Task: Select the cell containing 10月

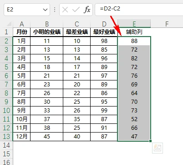Action: point(22,119)
